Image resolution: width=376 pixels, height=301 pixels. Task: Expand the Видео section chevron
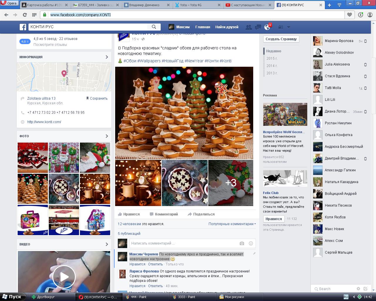coord(107,244)
